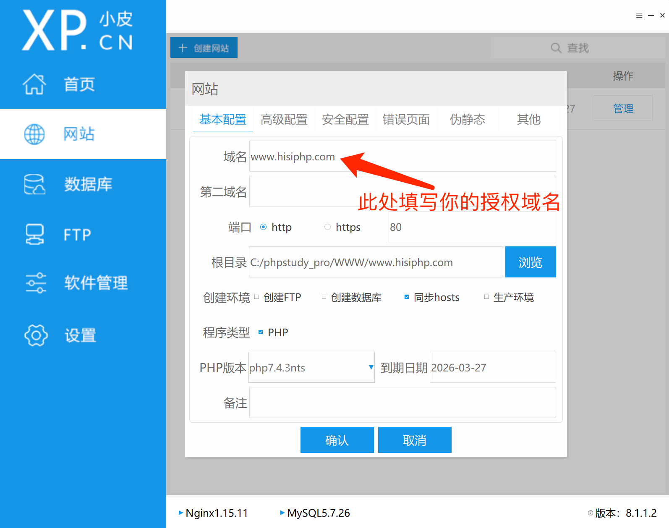Click the 第二域名 input field
This screenshot has height=528, width=669.
point(402,191)
